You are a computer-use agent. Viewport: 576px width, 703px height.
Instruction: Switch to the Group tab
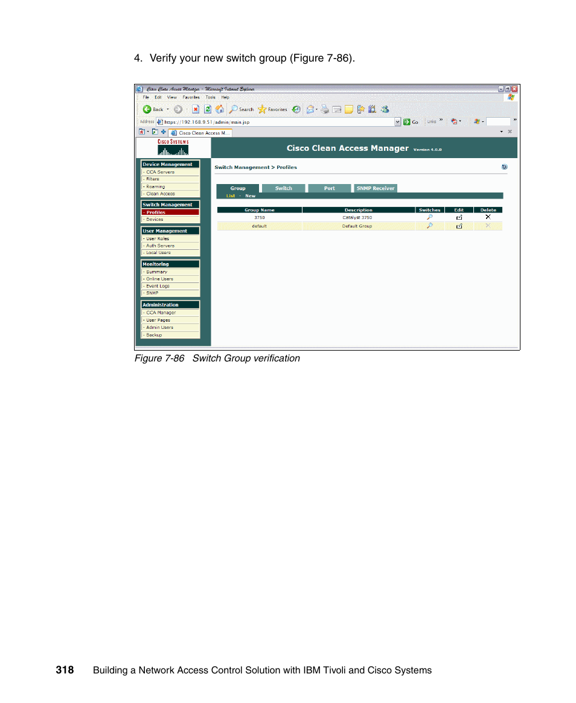click(x=238, y=188)
